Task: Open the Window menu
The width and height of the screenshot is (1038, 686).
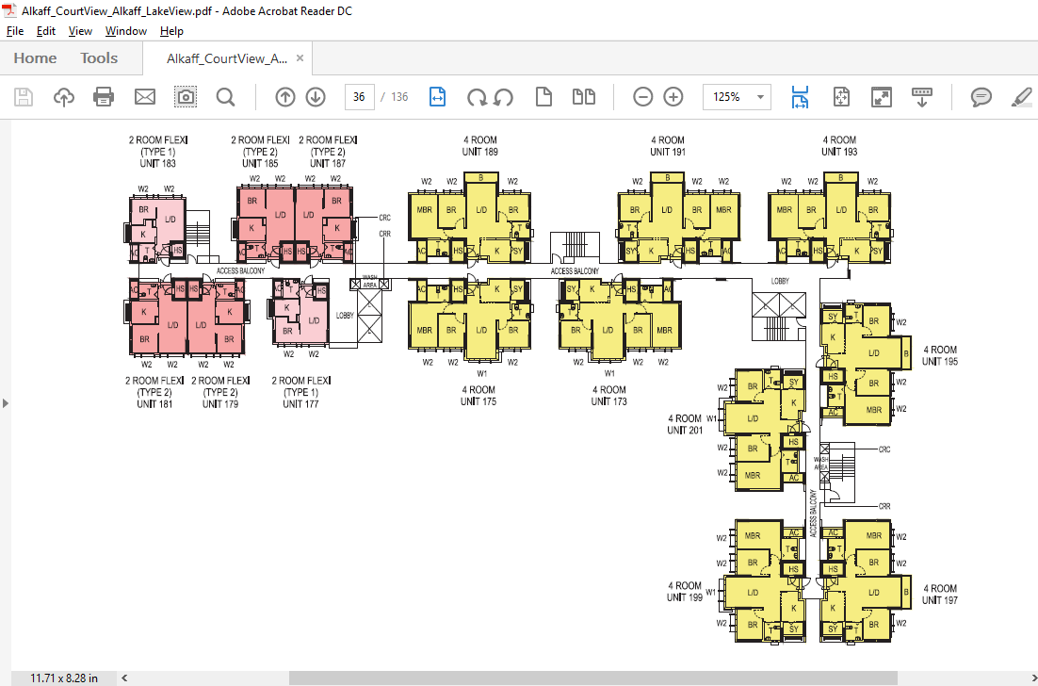Action: tap(125, 31)
